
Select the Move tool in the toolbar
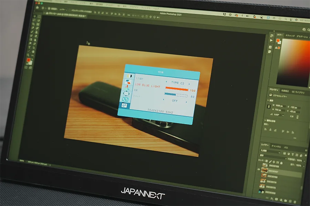[34, 16]
